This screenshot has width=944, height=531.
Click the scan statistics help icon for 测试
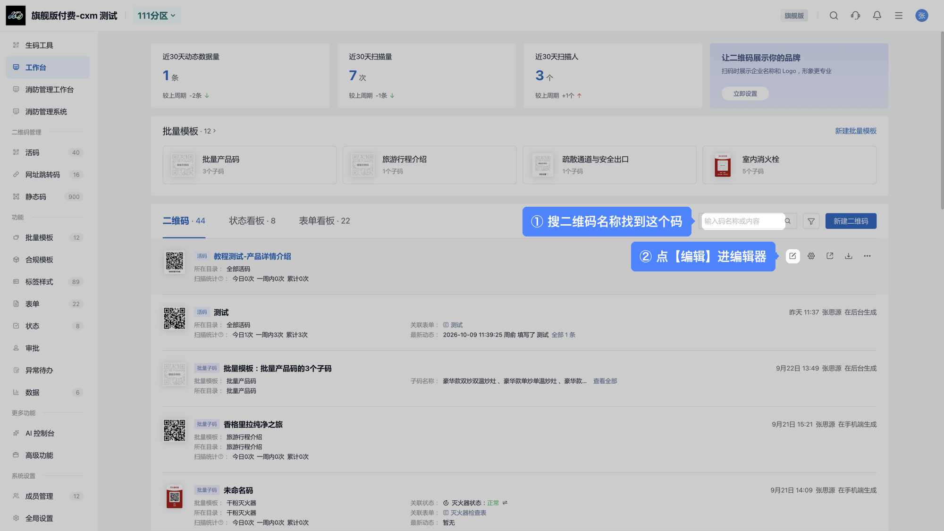pos(220,335)
